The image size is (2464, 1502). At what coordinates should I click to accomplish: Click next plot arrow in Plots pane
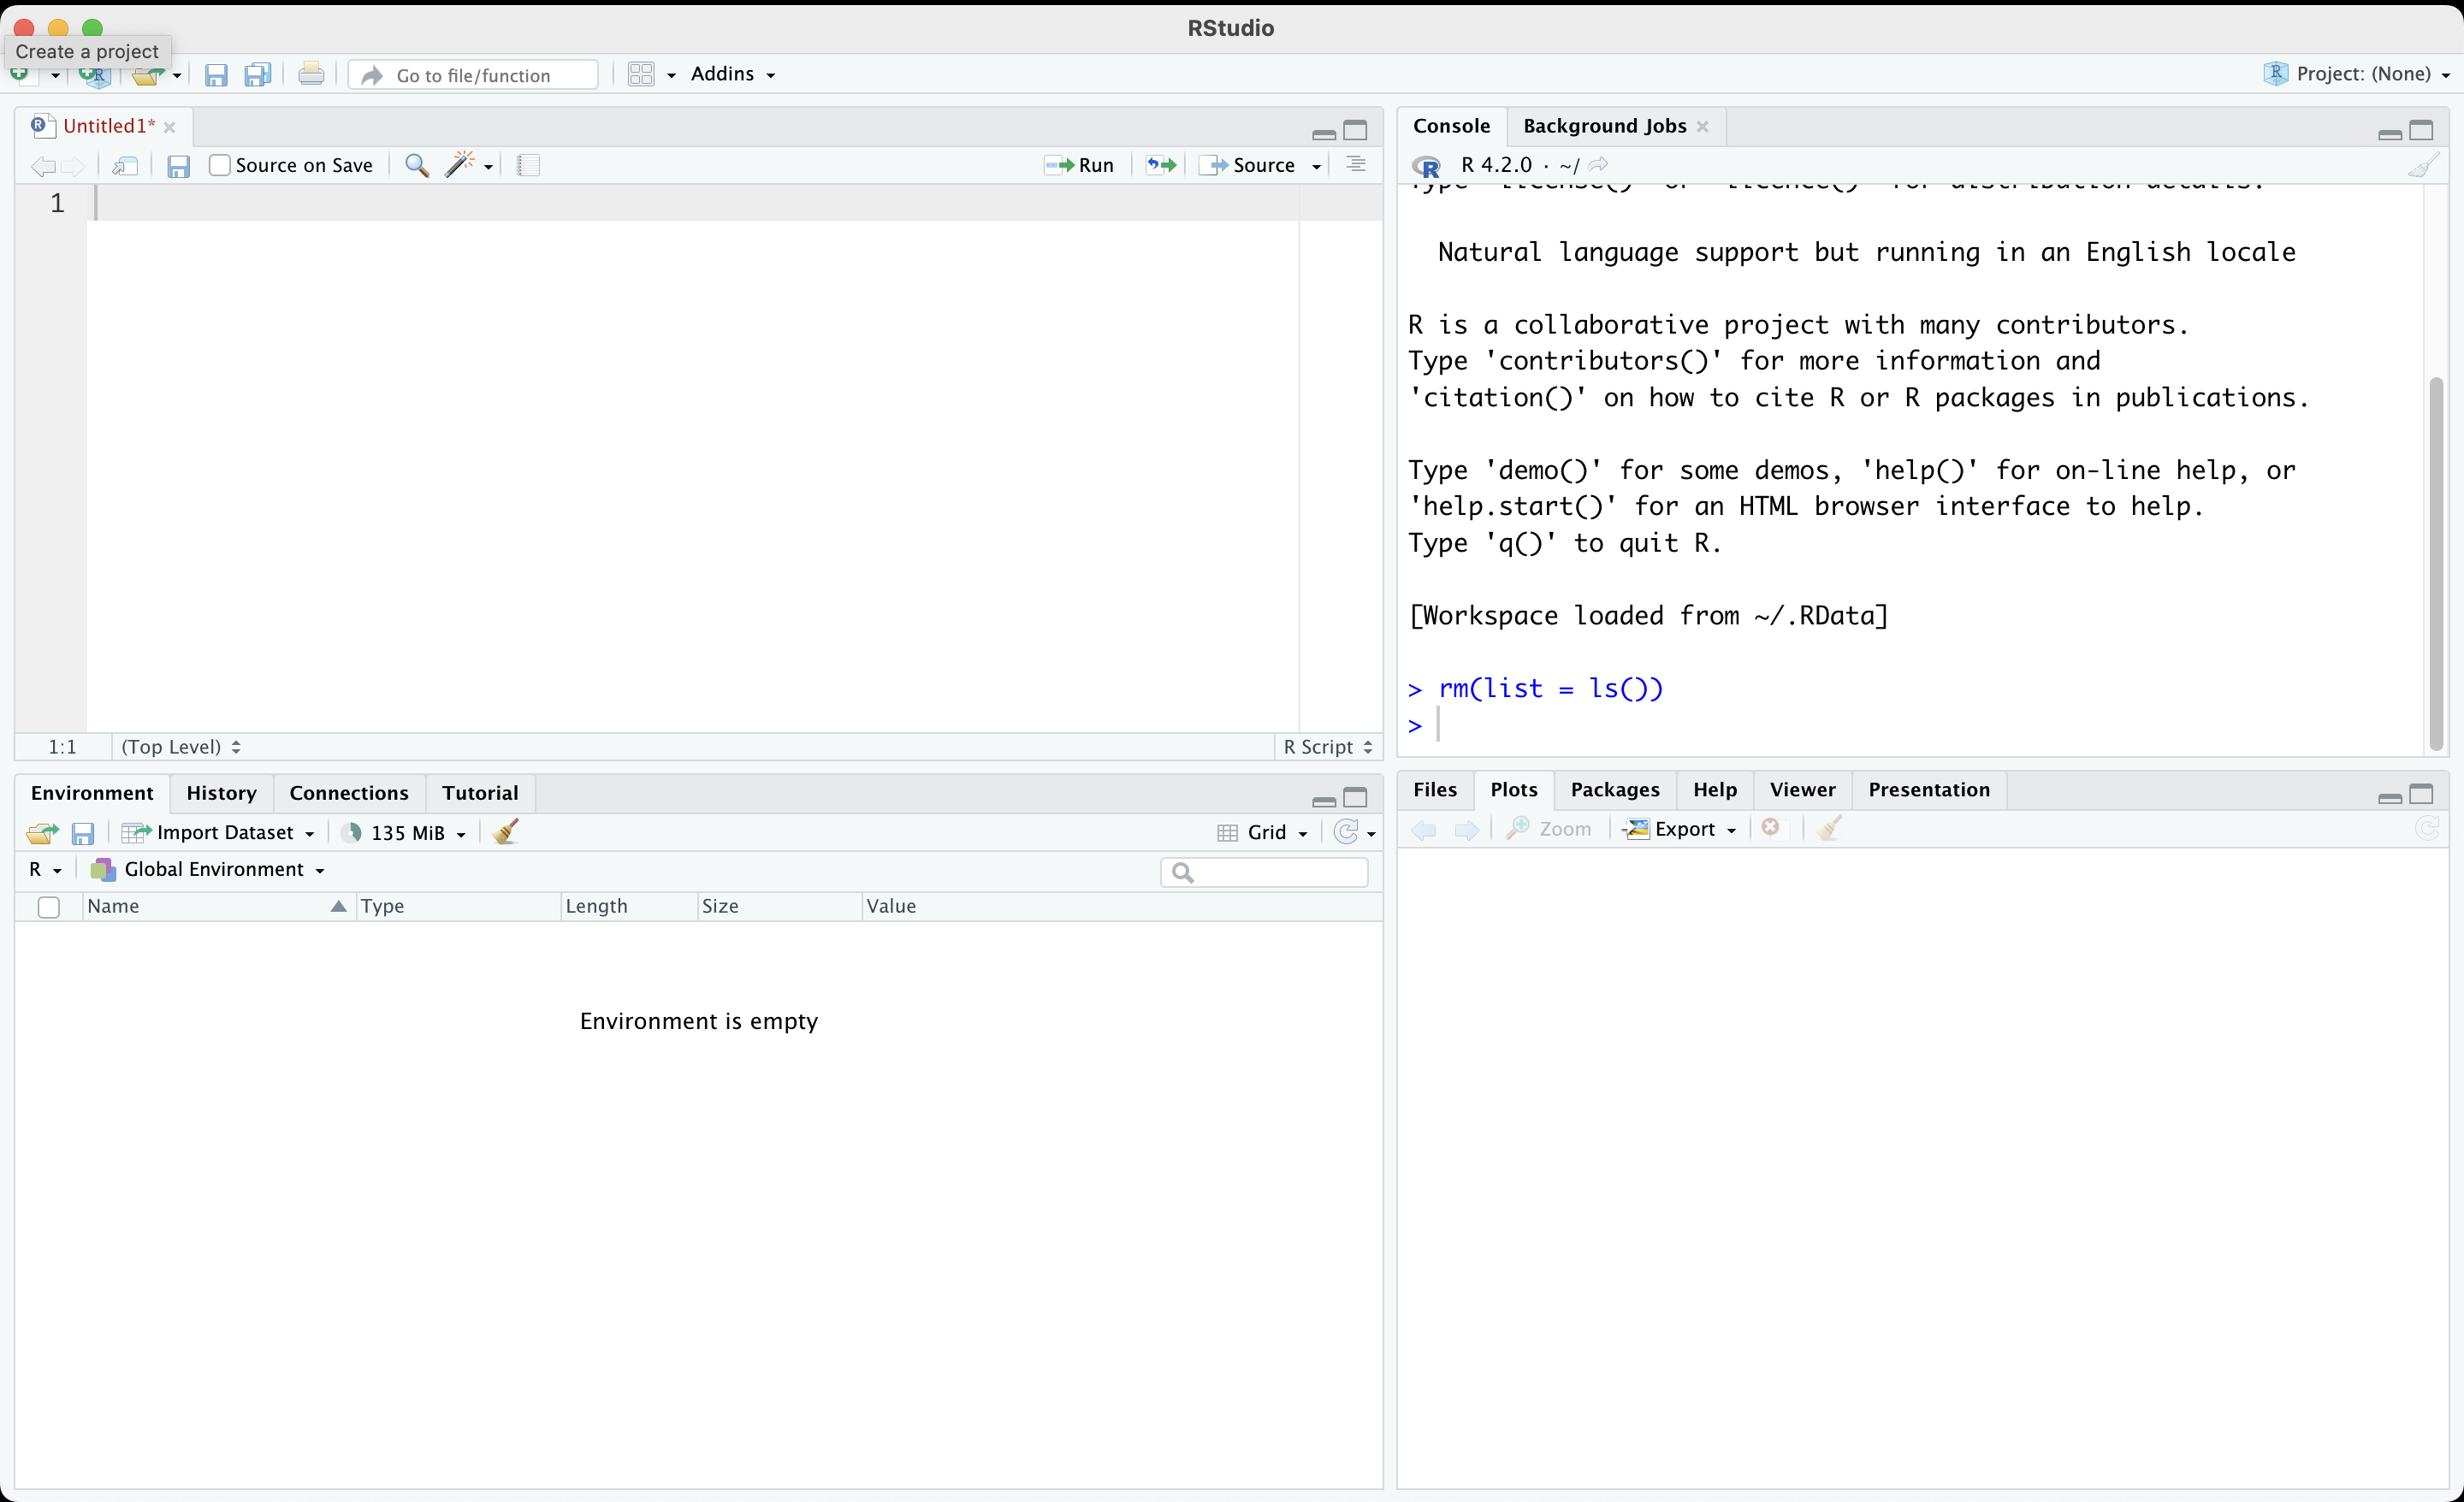click(1467, 829)
